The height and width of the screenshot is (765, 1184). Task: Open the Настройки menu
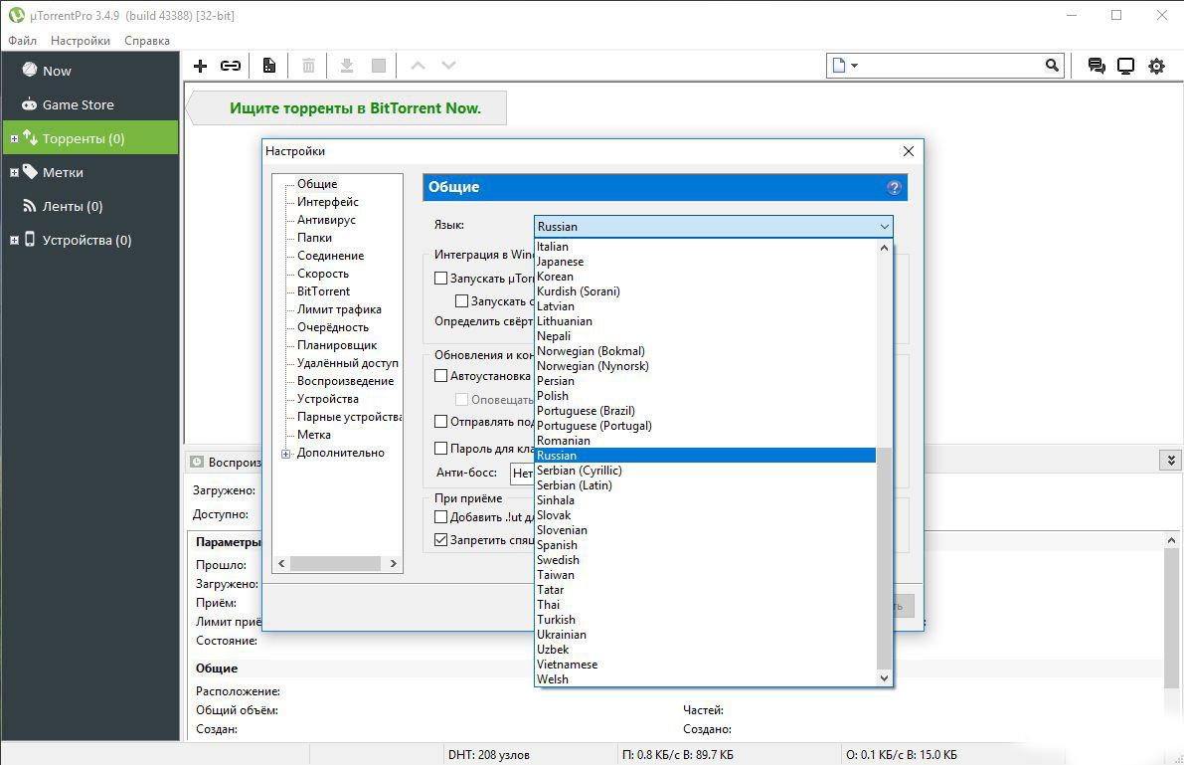tap(81, 41)
